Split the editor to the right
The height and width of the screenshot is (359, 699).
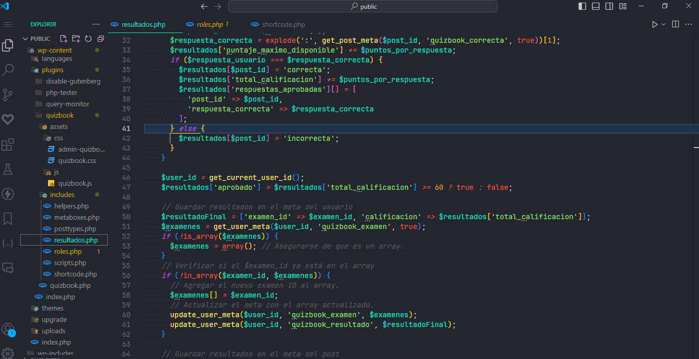click(675, 24)
